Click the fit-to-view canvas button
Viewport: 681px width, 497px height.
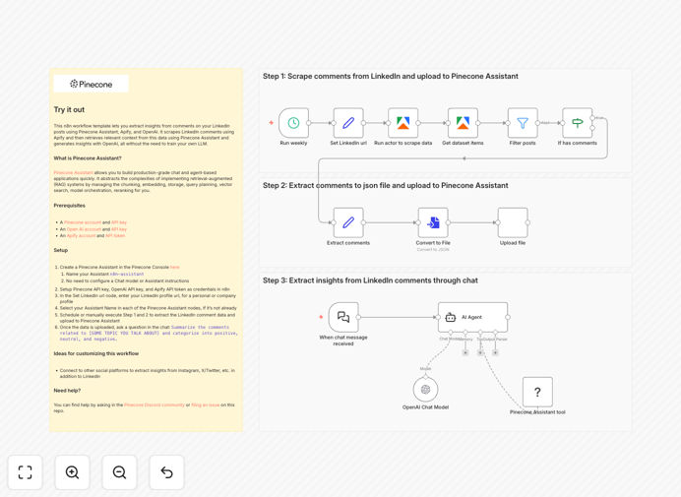[26, 472]
